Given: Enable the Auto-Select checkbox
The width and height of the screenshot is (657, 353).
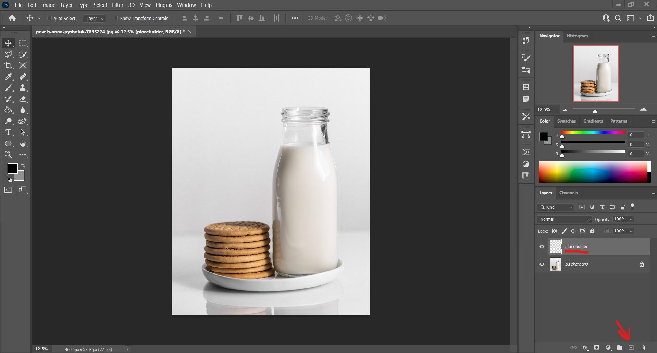Looking at the screenshot, I should click(x=49, y=18).
